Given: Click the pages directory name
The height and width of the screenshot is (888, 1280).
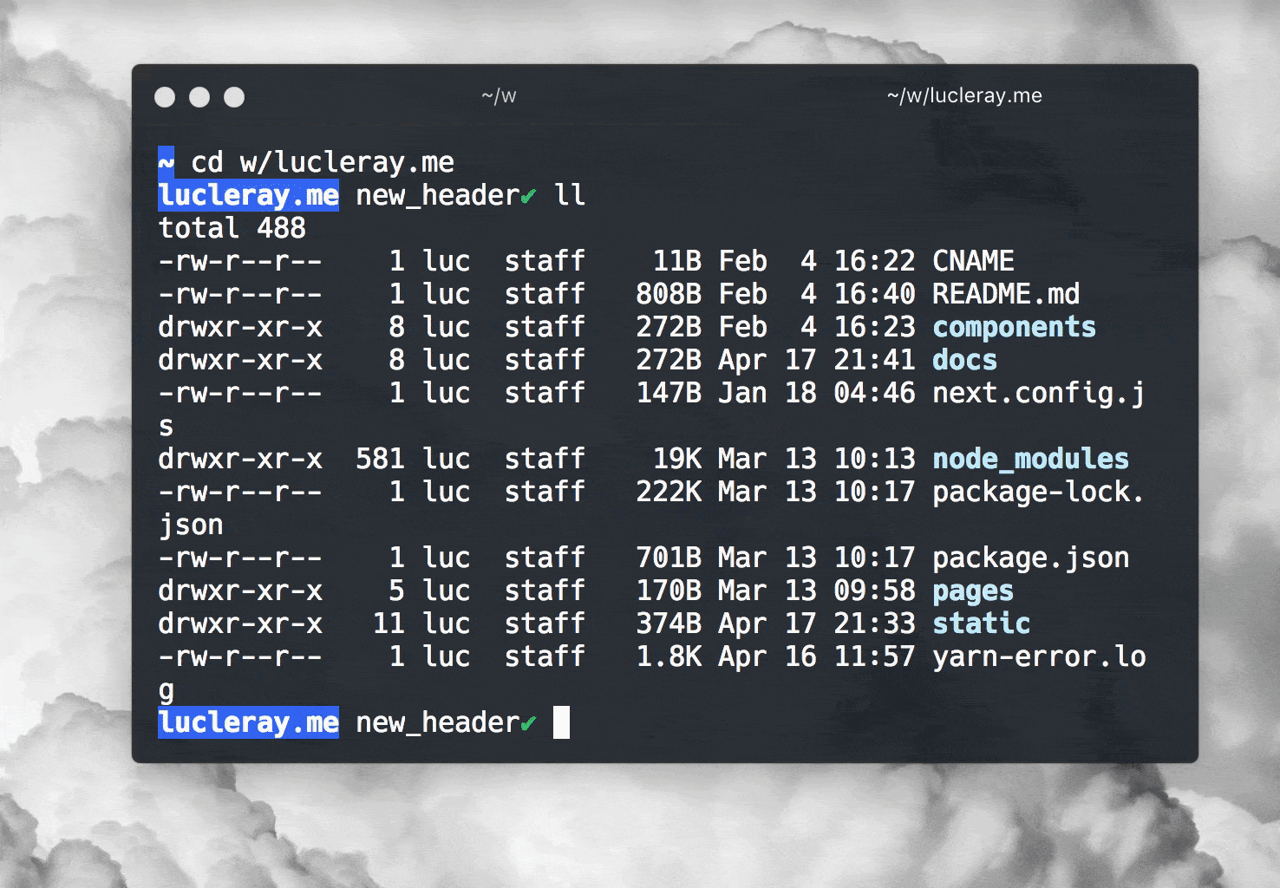Looking at the screenshot, I should click(973, 591).
